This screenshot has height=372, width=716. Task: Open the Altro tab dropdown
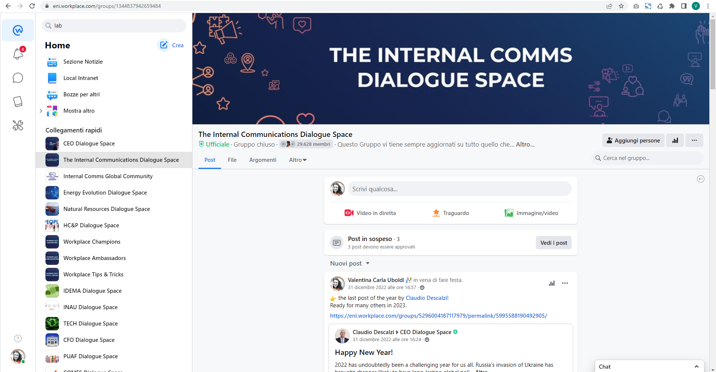tap(298, 160)
